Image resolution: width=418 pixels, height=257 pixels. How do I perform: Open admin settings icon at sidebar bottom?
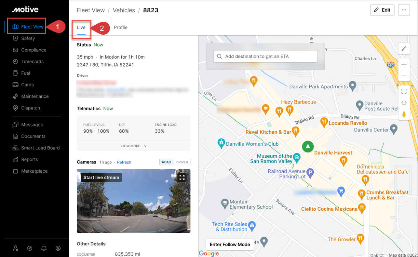(x=16, y=248)
